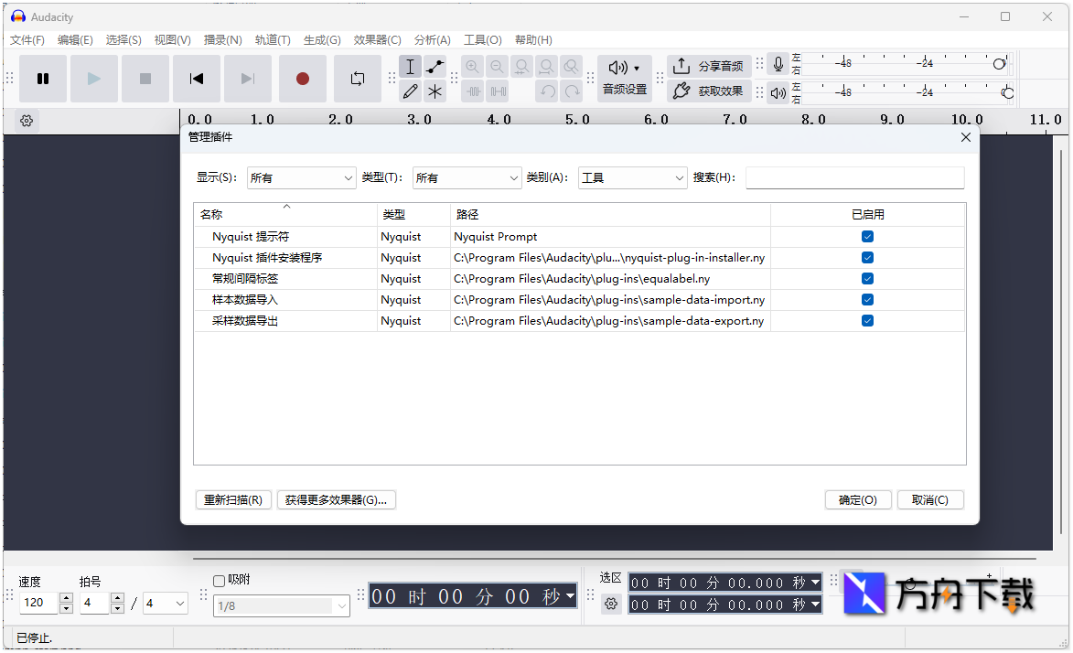Open timeline options gear icon
Viewport: 1073px width, 653px height.
point(27,121)
